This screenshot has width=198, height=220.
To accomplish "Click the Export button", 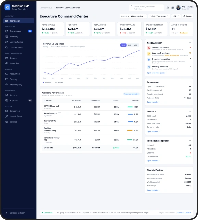I will 187,16.
